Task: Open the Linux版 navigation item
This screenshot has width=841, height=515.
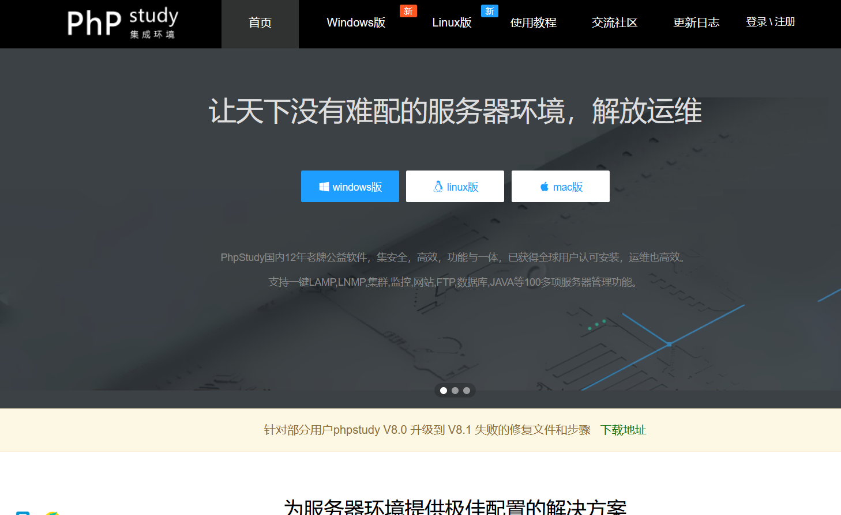Action: pyautogui.click(x=452, y=22)
